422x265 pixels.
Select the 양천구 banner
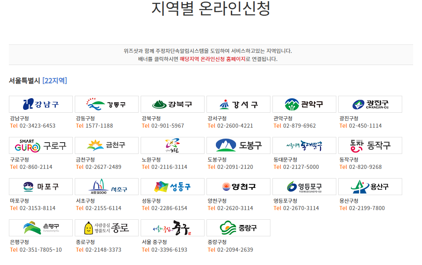[x=238, y=187]
